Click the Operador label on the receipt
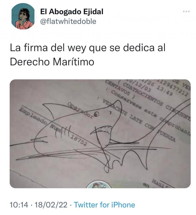Image resolution: width=196 pixels, height=215 pixels. point(81,111)
